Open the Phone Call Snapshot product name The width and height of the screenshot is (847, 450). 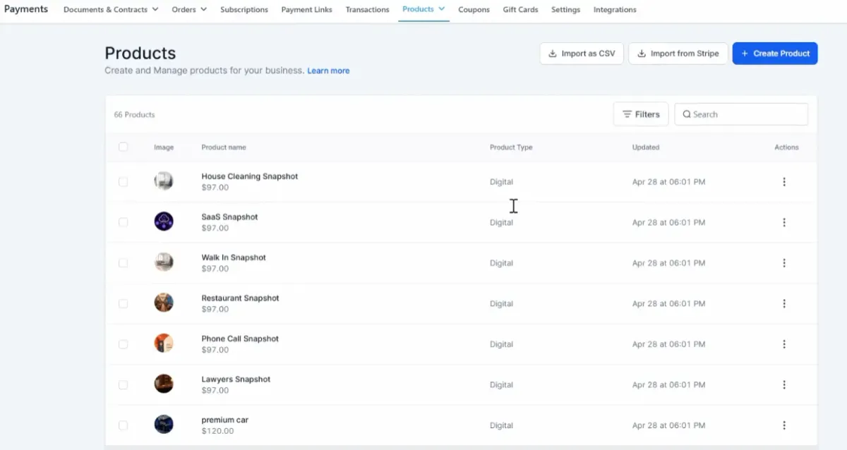click(x=240, y=339)
